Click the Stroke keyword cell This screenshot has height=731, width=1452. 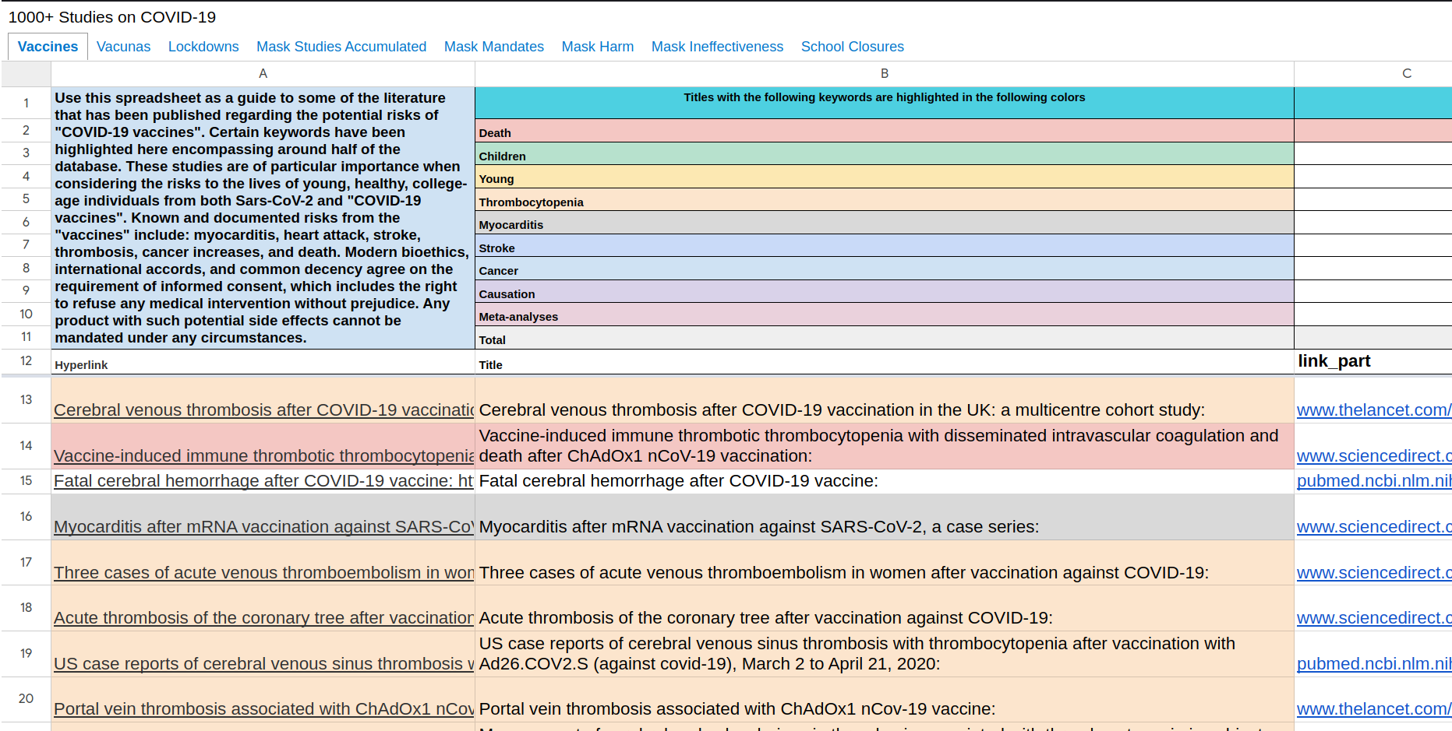pyautogui.click(x=885, y=245)
